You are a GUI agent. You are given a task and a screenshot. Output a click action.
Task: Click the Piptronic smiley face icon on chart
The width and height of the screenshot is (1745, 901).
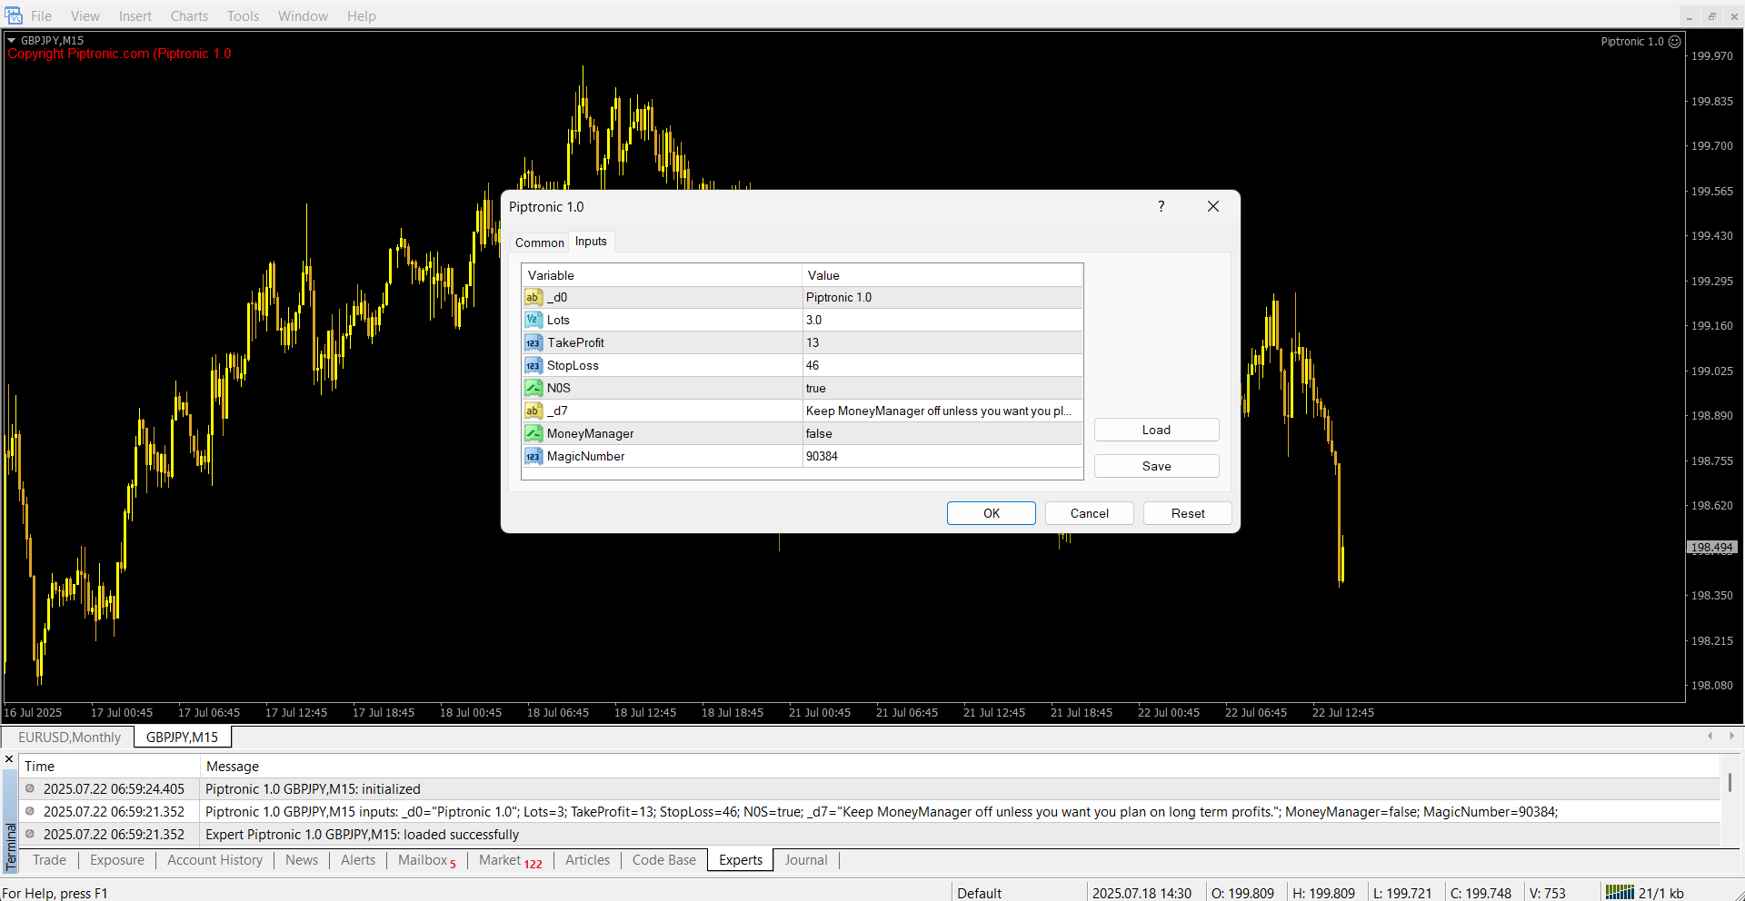tap(1674, 42)
